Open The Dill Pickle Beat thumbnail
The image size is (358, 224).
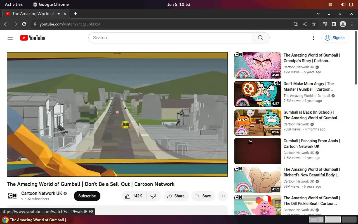coord(258,205)
